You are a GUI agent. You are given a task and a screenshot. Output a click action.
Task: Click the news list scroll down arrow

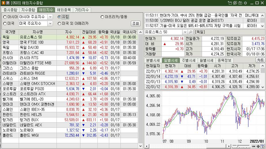point(263,26)
